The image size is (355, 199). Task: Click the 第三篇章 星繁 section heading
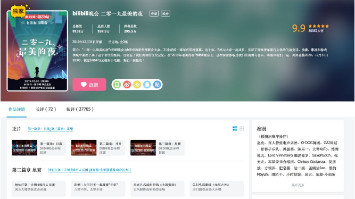click(27, 170)
